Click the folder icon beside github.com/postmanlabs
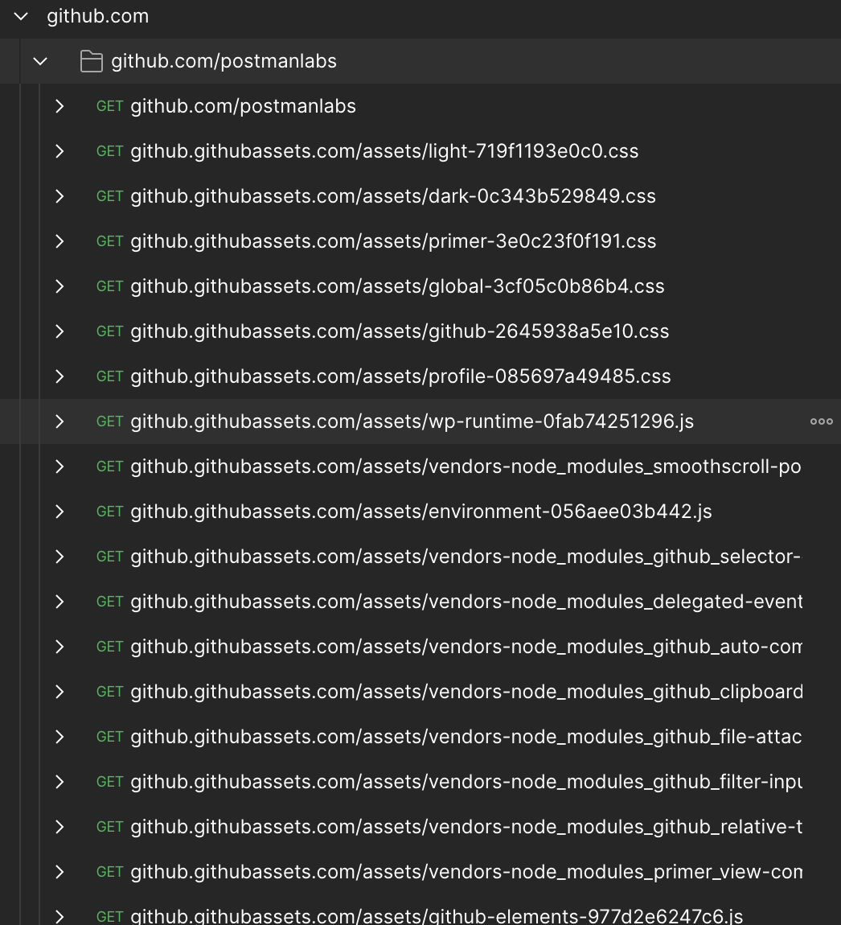This screenshot has width=841, height=925. pyautogui.click(x=92, y=61)
